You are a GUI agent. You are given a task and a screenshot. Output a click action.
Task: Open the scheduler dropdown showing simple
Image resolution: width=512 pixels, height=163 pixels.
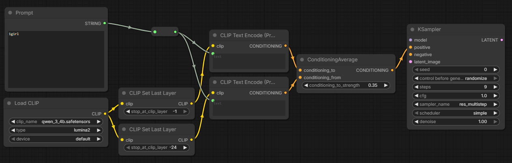456,113
